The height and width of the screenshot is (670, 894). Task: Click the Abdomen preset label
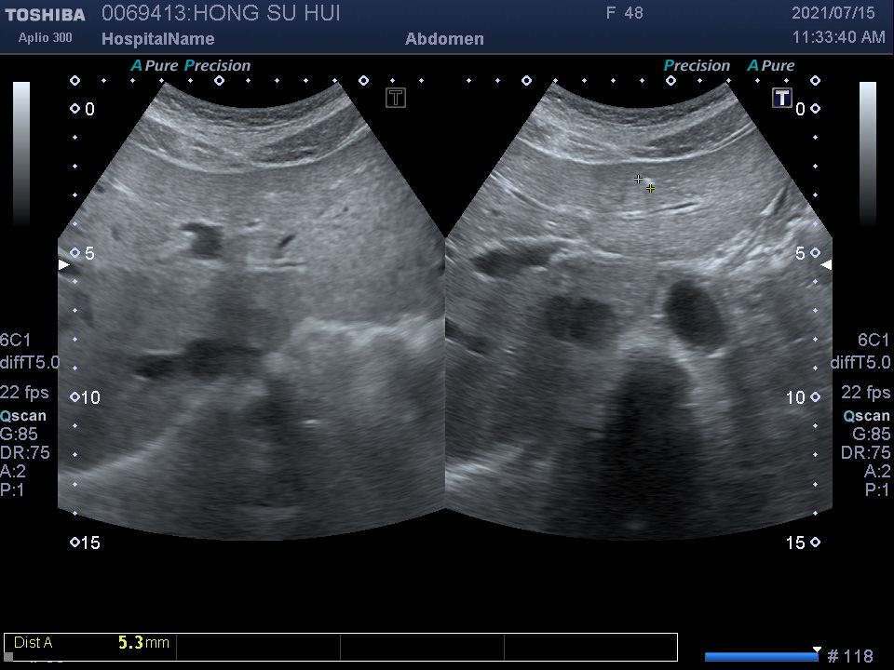pyautogui.click(x=444, y=39)
